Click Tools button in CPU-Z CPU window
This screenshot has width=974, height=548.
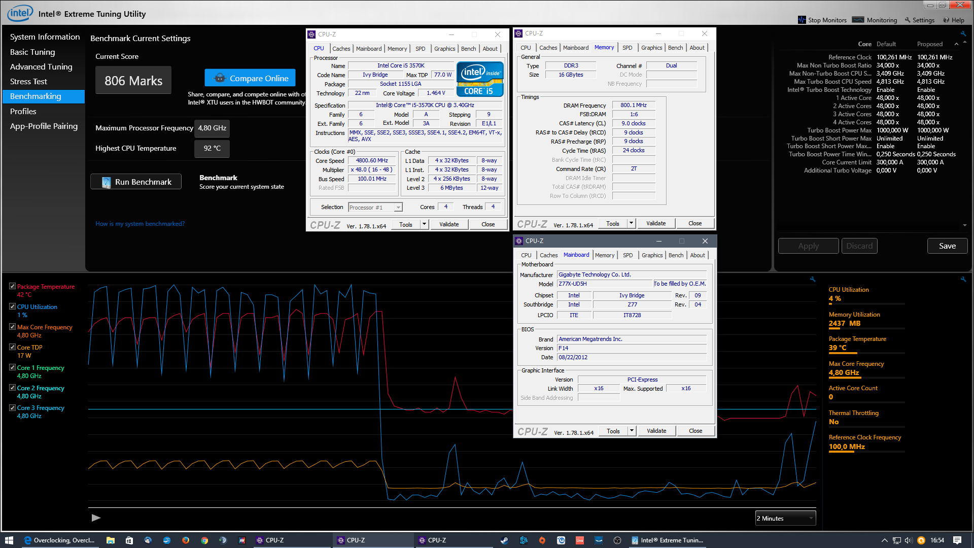[406, 224]
